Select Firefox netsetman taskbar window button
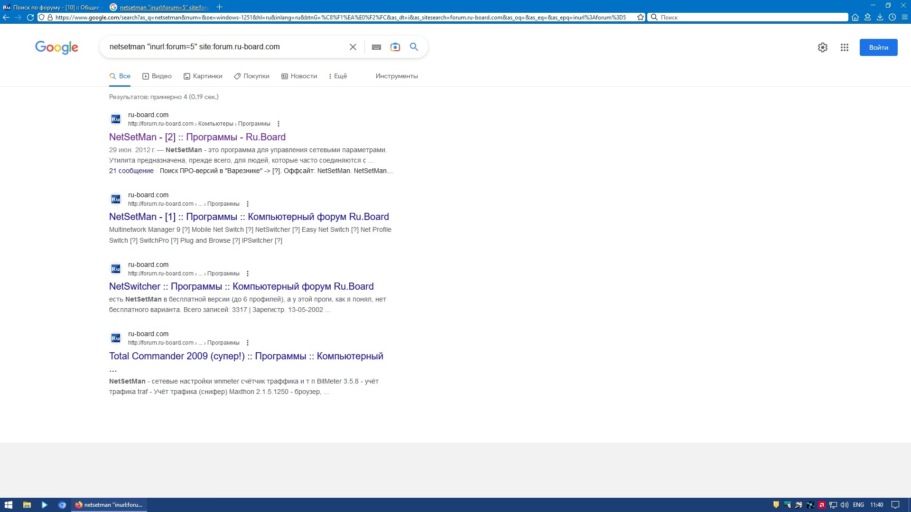The image size is (911, 512). (x=109, y=505)
